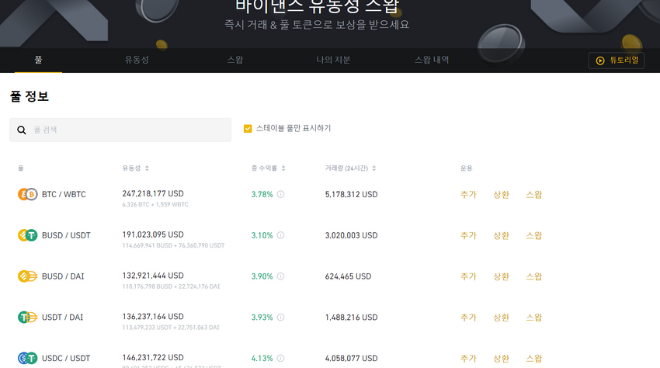660x368 pixels.
Task: Click liquidity value 146,231,722 USD
Action: [x=153, y=357]
